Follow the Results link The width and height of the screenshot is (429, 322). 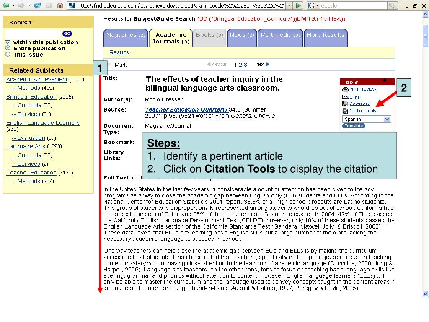[x=119, y=52]
